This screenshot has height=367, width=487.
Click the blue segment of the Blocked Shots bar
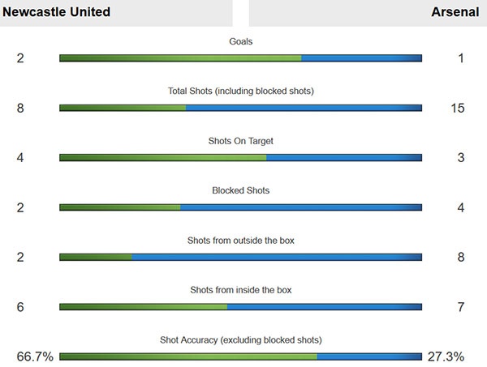[x=300, y=207]
